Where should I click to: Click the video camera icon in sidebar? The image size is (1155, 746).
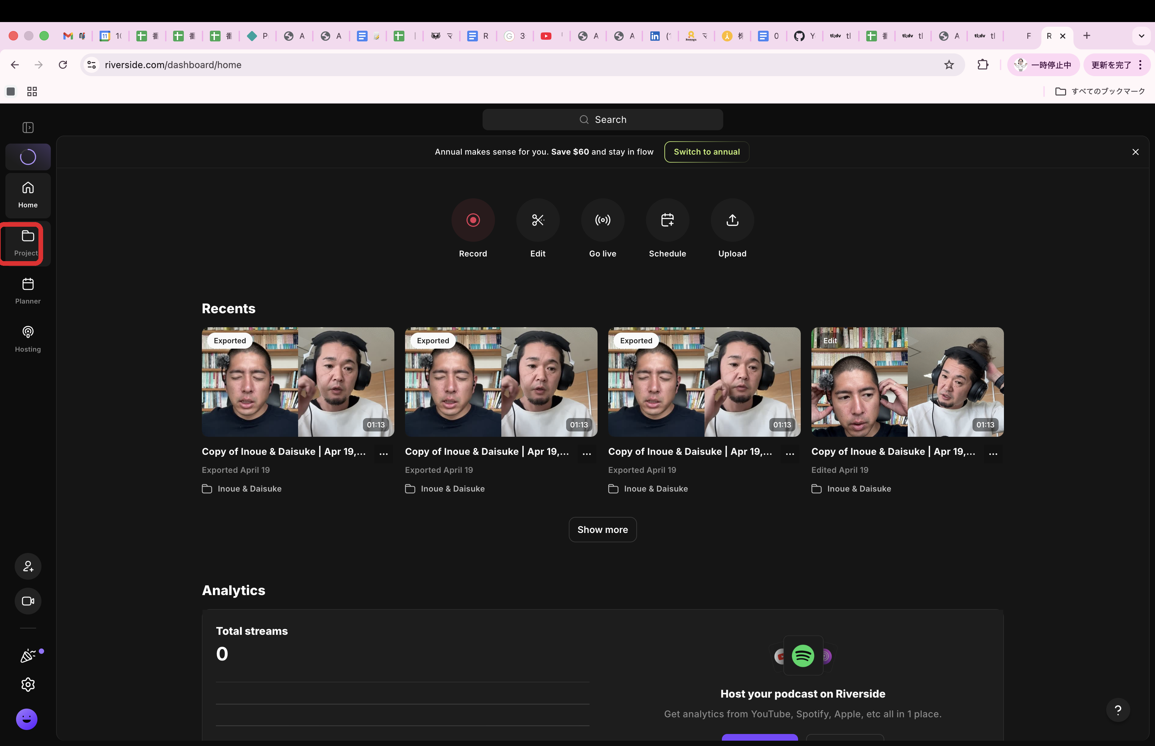(x=28, y=601)
